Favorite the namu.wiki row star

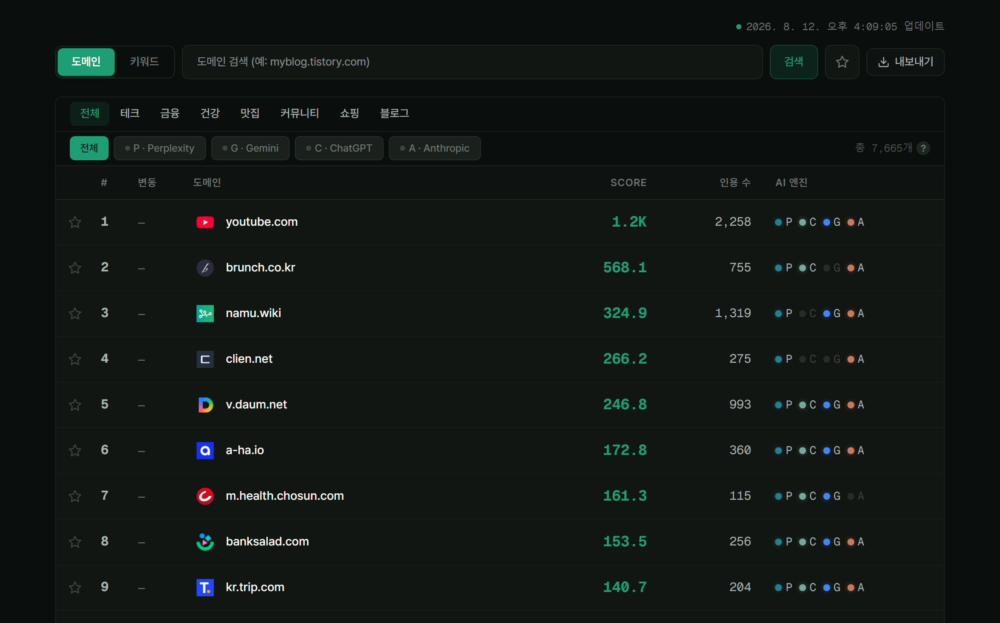[x=75, y=313]
